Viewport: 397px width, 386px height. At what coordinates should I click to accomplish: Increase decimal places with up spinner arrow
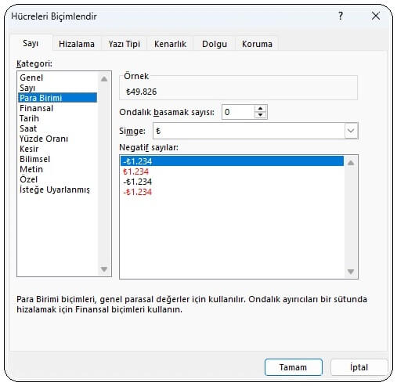point(260,109)
